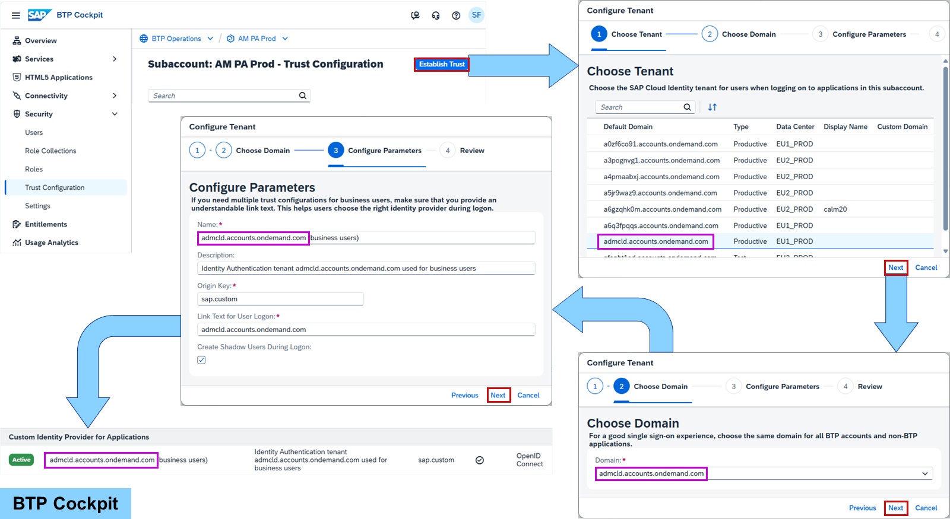Collapse the Security sidebar section
The height and width of the screenshot is (519, 950).
coord(115,114)
